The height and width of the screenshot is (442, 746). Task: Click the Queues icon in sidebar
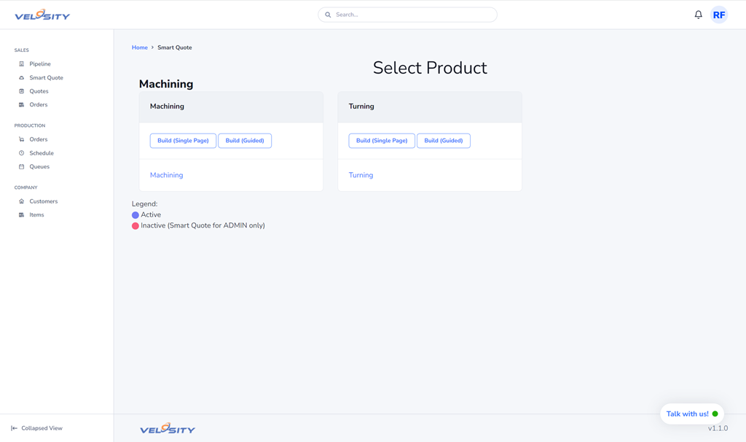tap(21, 167)
